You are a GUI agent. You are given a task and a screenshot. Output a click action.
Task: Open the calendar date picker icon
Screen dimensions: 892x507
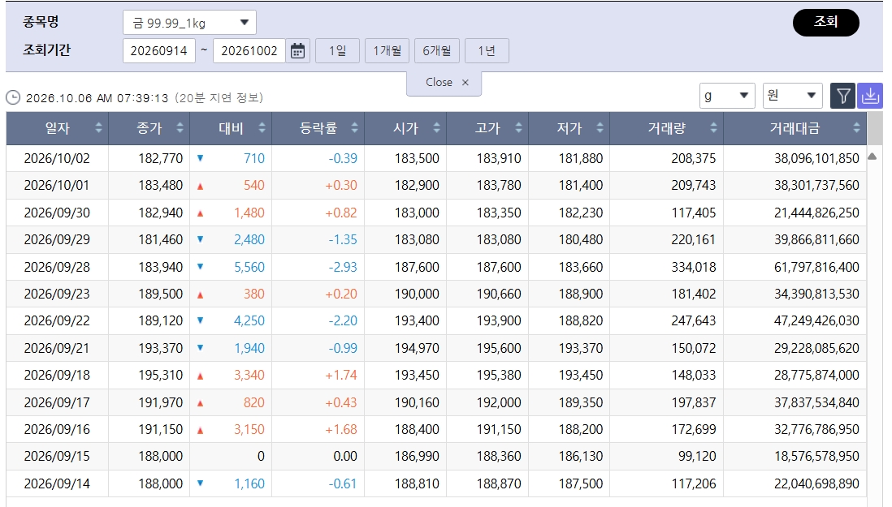point(297,50)
